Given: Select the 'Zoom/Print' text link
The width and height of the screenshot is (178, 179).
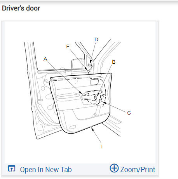Looking at the screenshot, I should click(x=138, y=170).
